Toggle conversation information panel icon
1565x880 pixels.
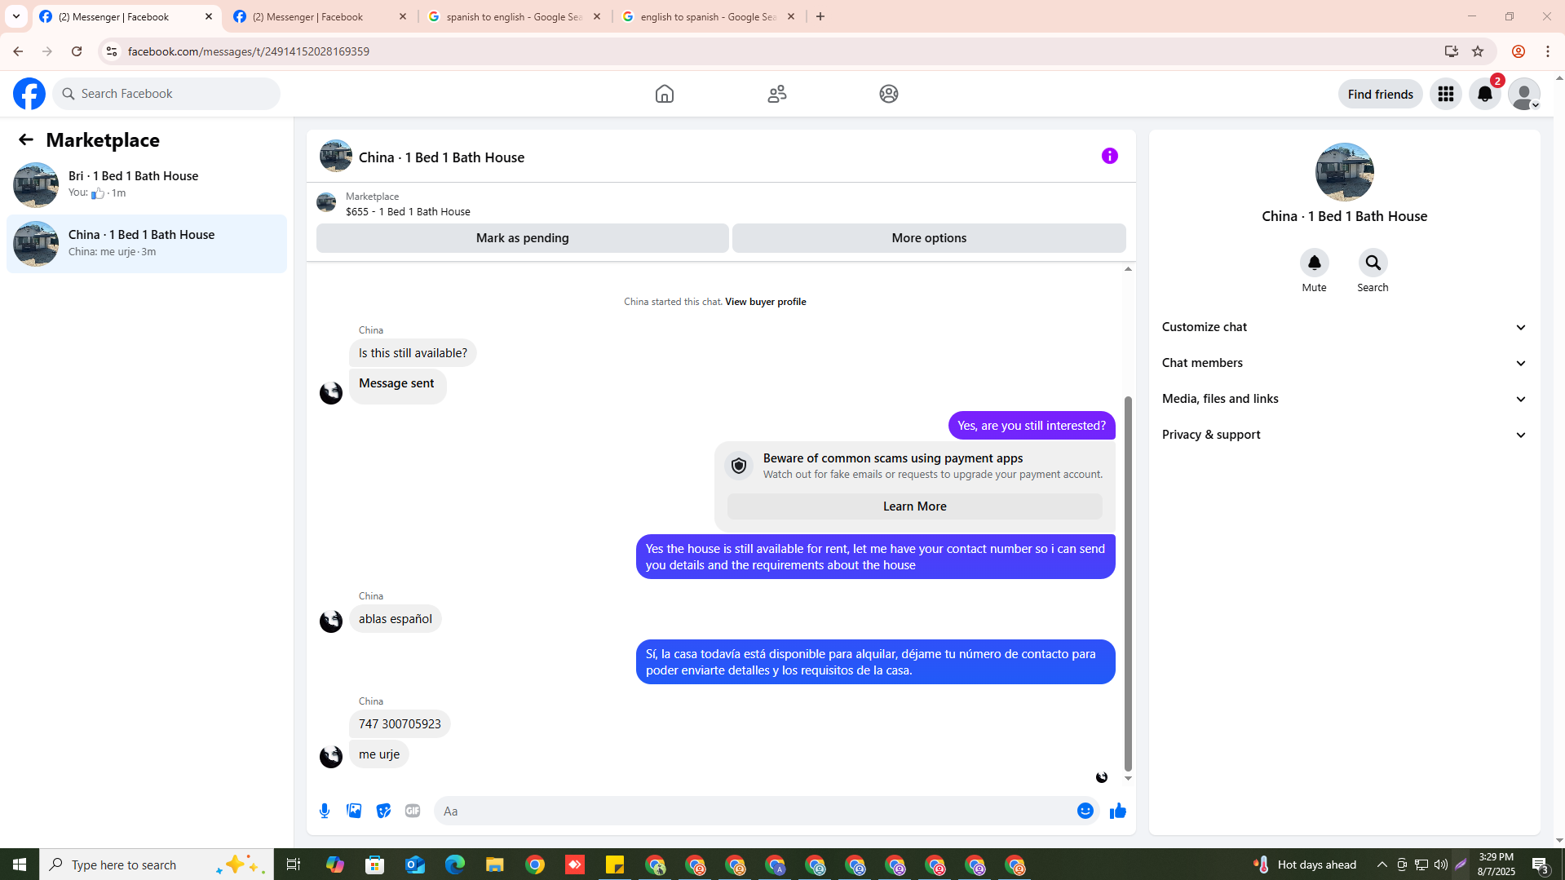[x=1109, y=156]
